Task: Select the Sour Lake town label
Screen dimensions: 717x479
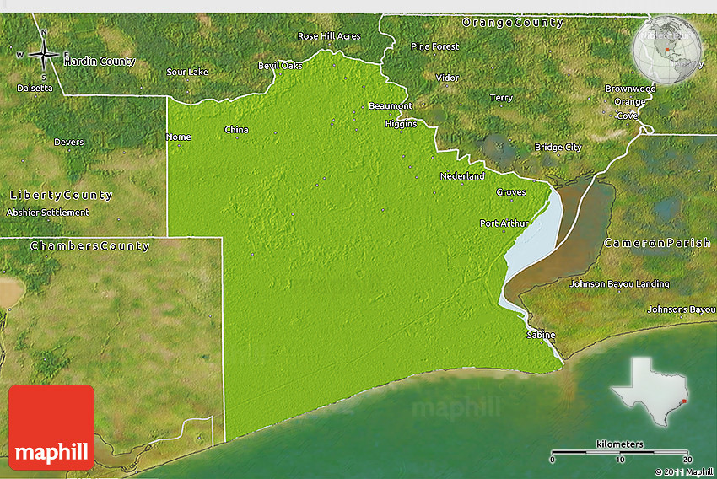Action: tap(187, 73)
